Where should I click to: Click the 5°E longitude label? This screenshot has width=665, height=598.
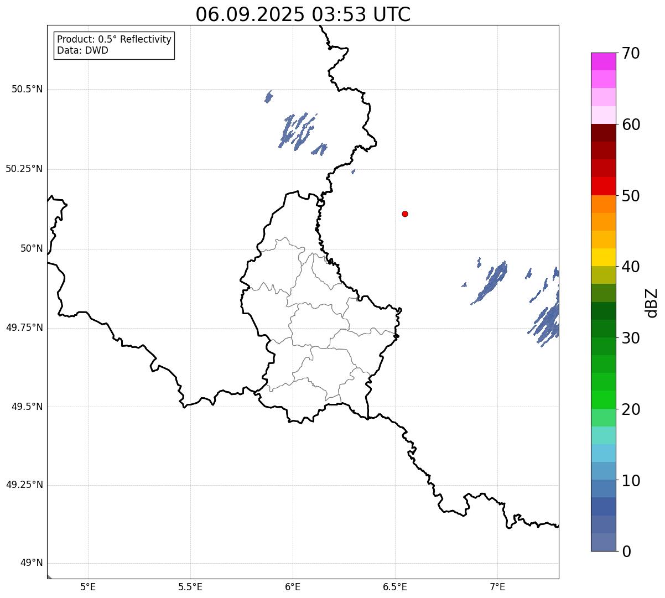88,586
